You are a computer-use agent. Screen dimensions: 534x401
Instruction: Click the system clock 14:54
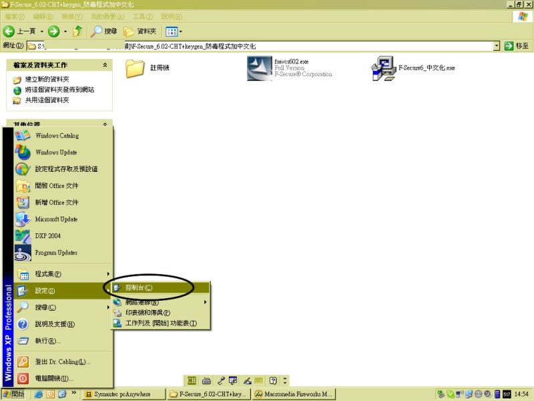point(521,394)
